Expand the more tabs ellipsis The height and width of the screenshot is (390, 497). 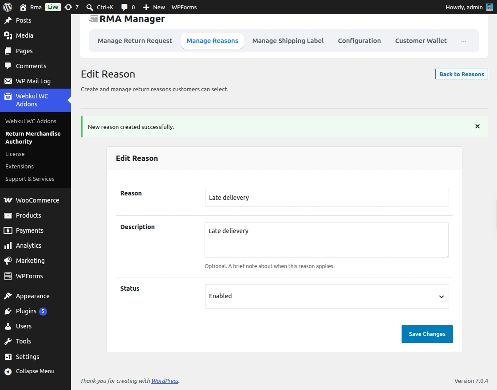464,41
